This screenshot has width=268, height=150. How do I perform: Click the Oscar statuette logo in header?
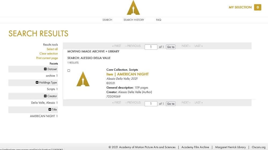pos(133,8)
